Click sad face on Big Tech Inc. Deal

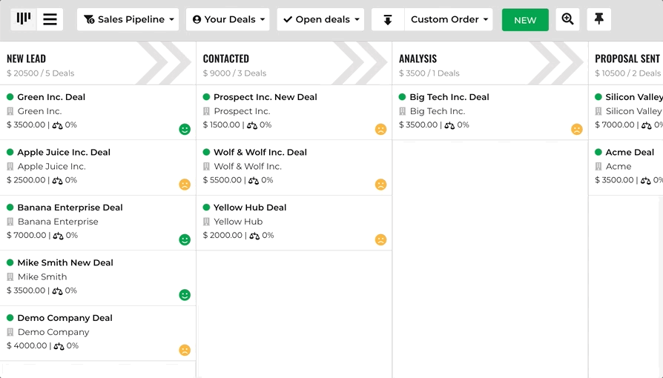point(577,129)
